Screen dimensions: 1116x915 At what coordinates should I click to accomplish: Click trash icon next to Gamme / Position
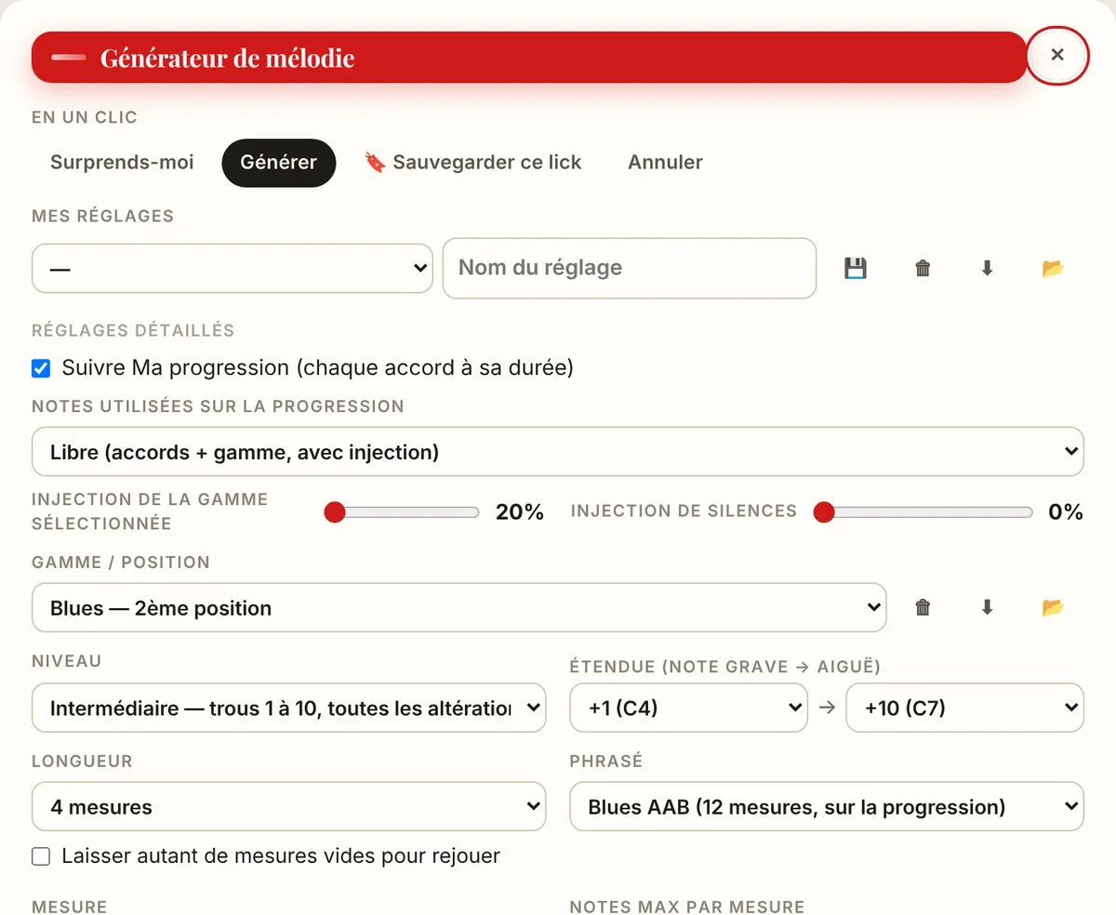coord(923,608)
